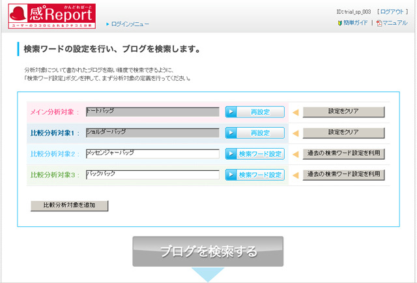Click 設定をクリア for メイン分析対象
417x283 pixels.
coord(343,112)
